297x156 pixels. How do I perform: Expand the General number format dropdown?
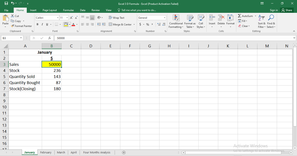(x=165, y=18)
